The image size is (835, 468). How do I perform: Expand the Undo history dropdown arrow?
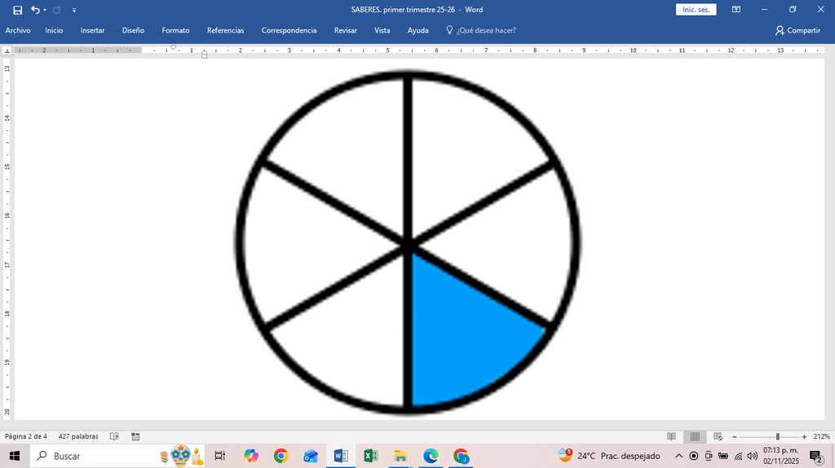(x=45, y=10)
